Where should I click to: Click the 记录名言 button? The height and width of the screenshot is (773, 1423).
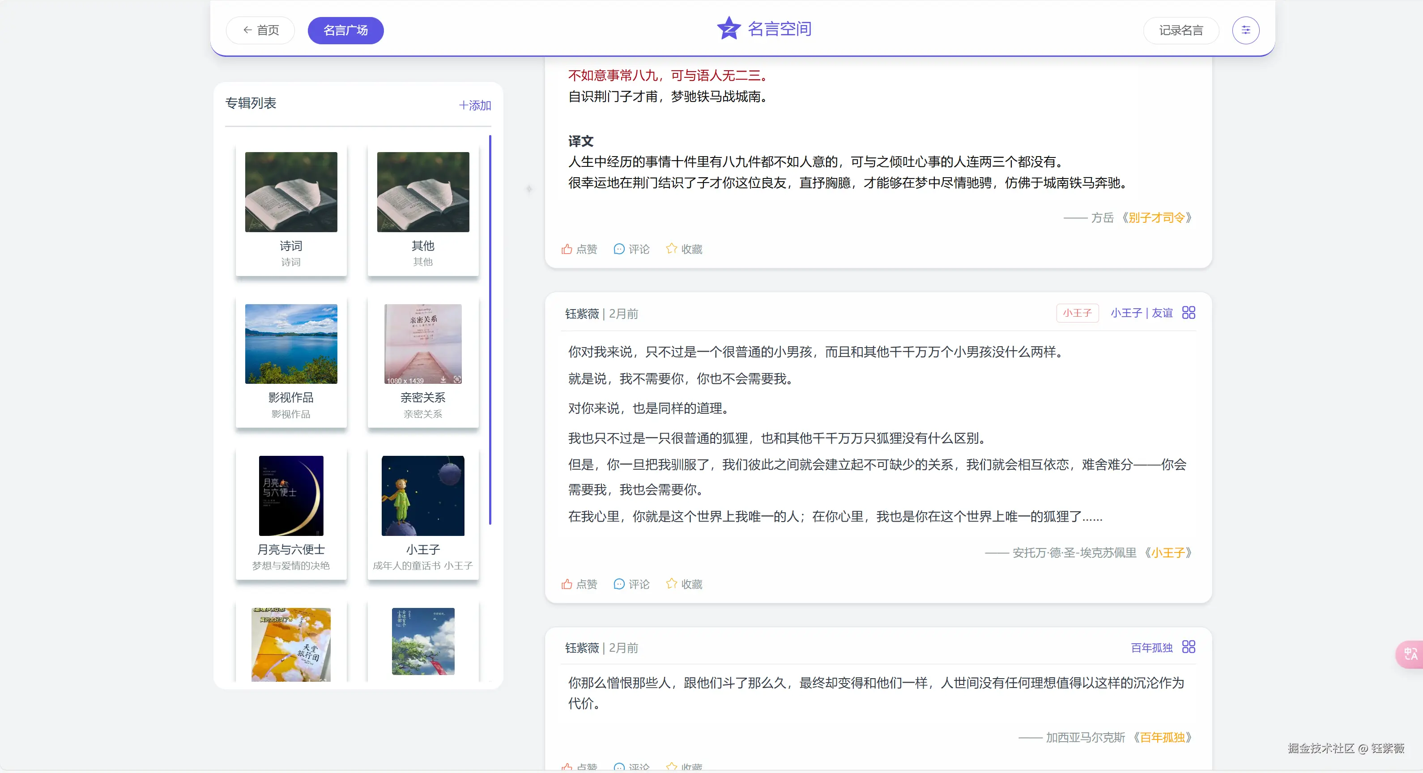click(1181, 30)
